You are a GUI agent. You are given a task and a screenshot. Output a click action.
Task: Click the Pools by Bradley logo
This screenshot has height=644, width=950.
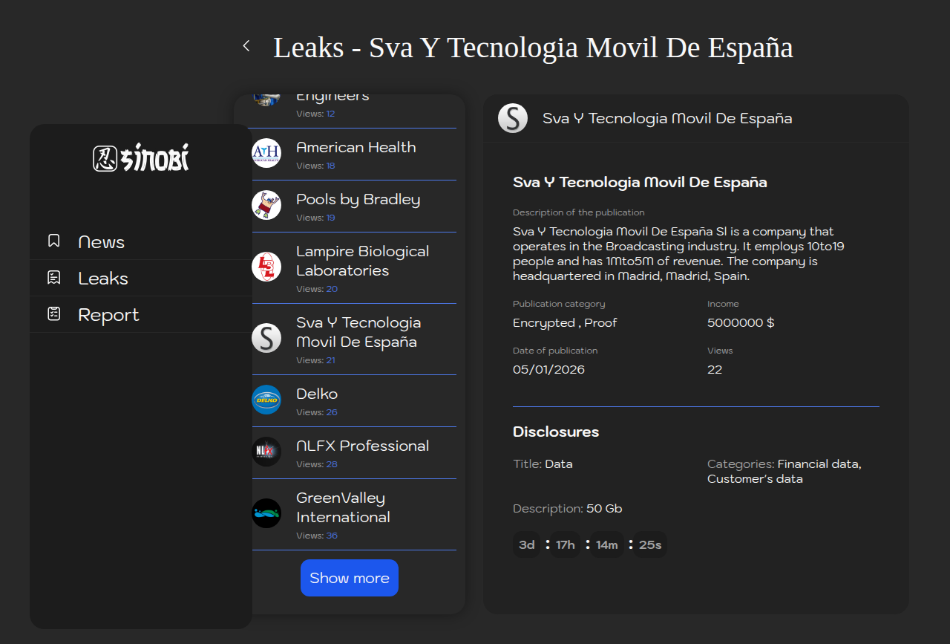click(266, 205)
